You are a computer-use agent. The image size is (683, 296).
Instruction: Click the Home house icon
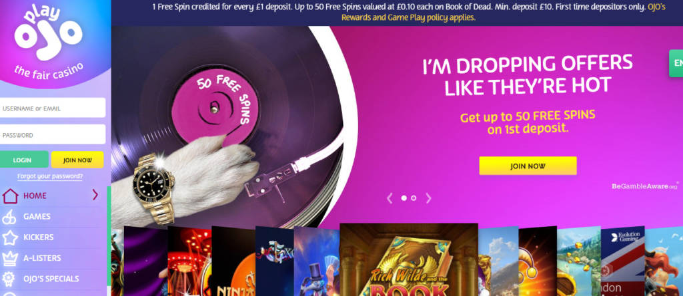(x=10, y=196)
